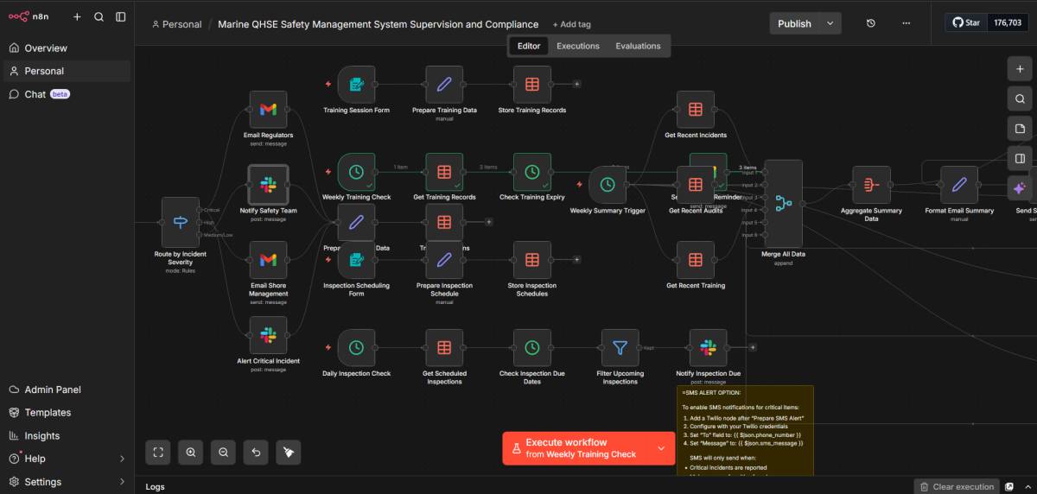Click the reset zoom arrow button
This screenshot has width=1037, height=494.
click(x=256, y=452)
